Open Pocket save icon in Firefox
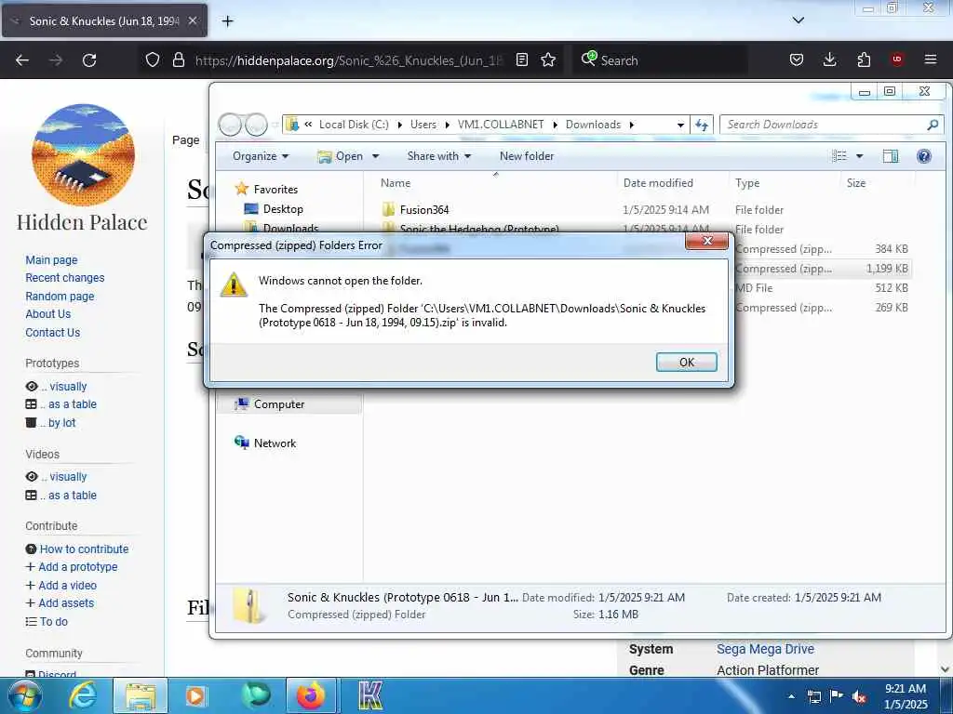953x714 pixels. [x=797, y=59]
